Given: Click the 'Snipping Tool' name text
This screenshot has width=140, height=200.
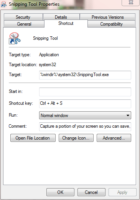Looking at the screenshot, I should pyautogui.click(x=45, y=38).
